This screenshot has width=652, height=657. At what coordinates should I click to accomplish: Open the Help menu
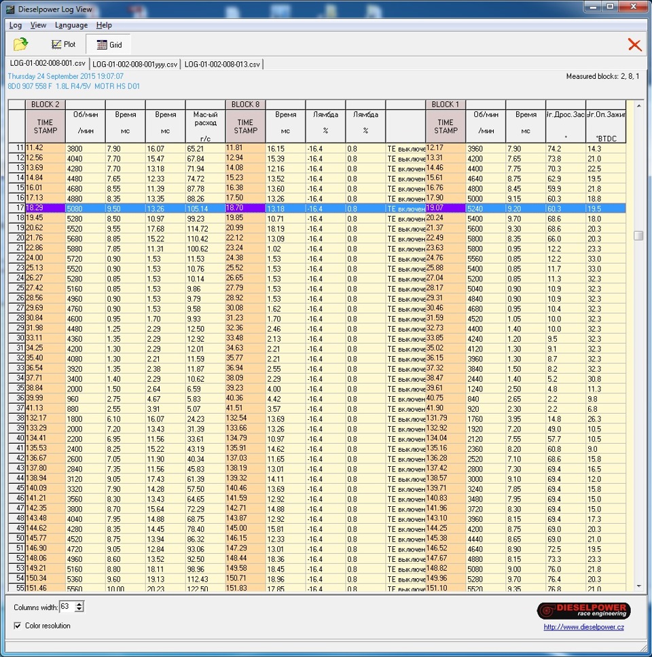(104, 25)
